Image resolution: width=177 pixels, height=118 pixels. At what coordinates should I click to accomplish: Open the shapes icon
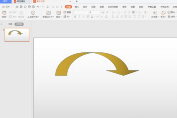(163, 13)
